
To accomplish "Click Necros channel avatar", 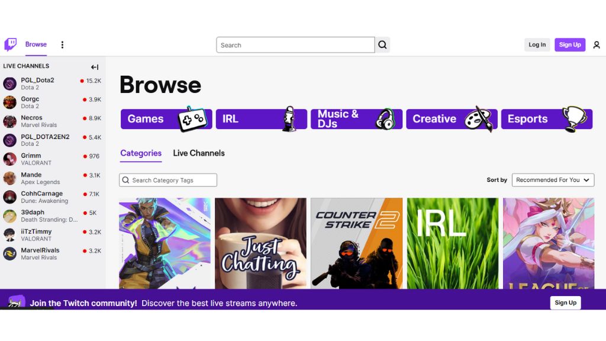I will coord(9,121).
